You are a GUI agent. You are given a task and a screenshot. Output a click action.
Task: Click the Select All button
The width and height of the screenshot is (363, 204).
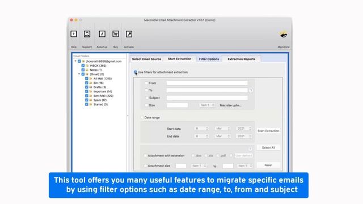pyautogui.click(x=268, y=147)
